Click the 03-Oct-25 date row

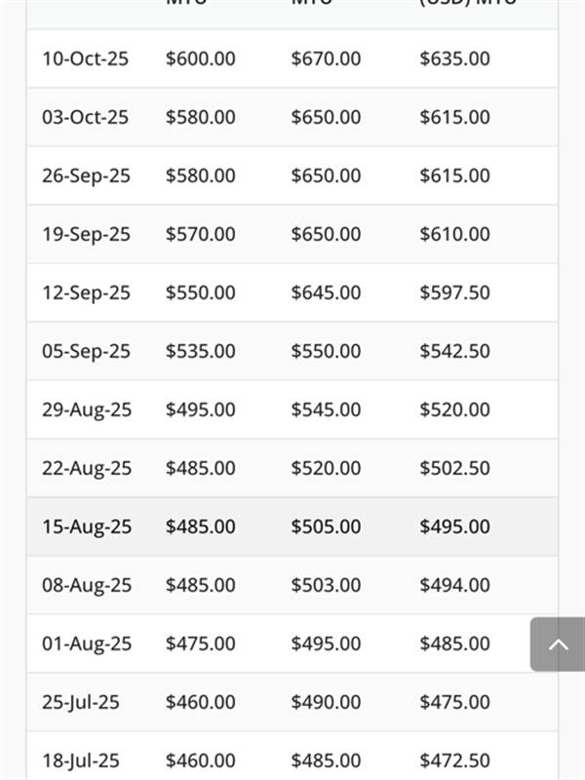tap(85, 117)
